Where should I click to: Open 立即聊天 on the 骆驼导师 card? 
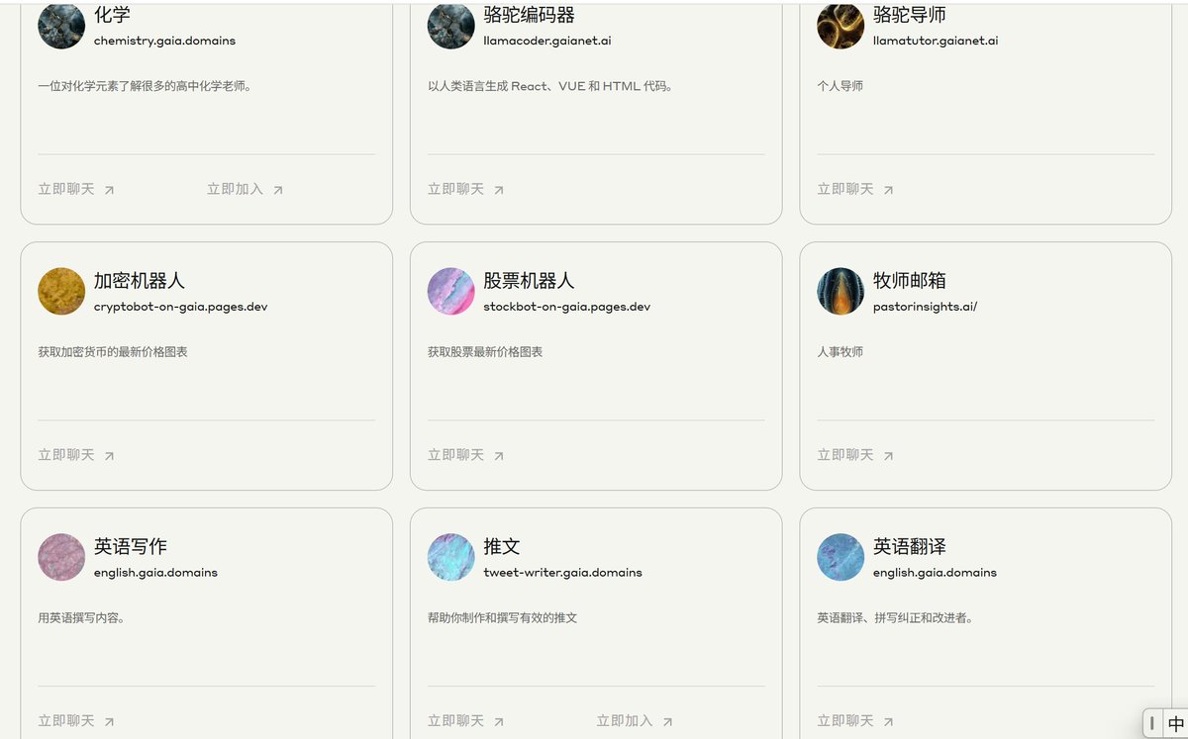point(855,189)
